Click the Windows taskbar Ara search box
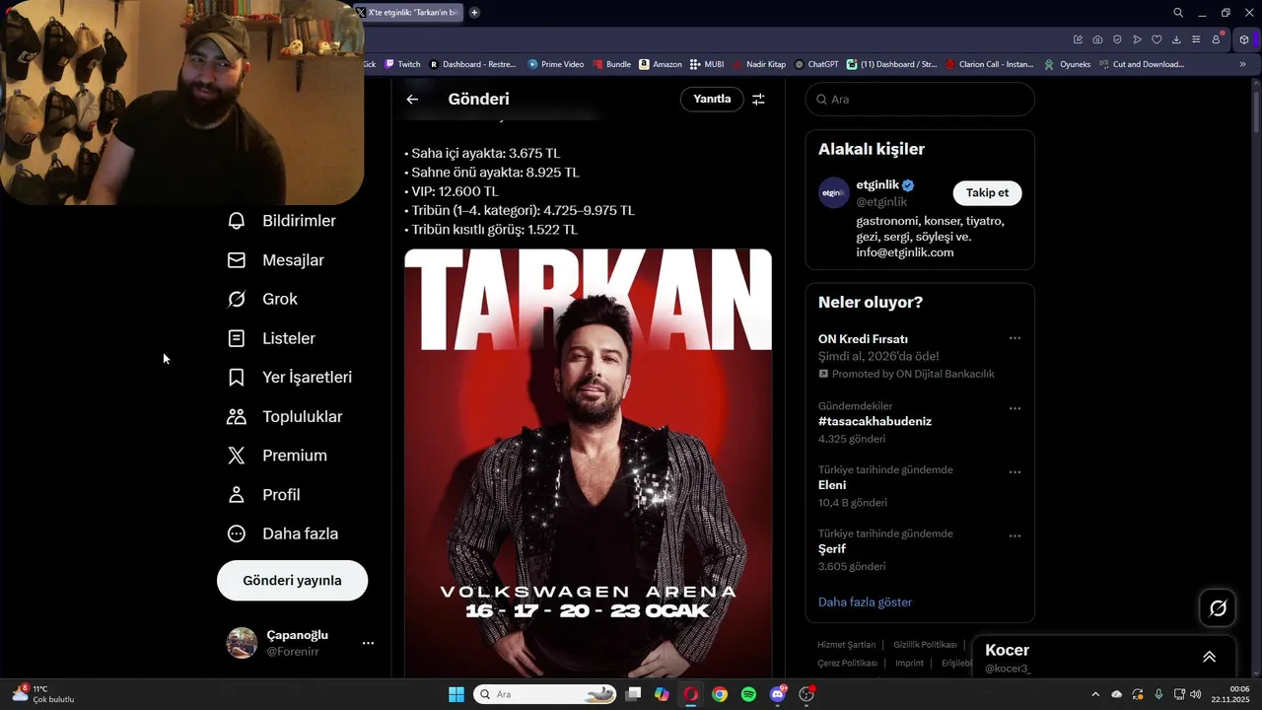1262x710 pixels. 545,694
